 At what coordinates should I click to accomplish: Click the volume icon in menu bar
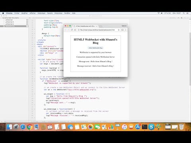coord(162,13)
